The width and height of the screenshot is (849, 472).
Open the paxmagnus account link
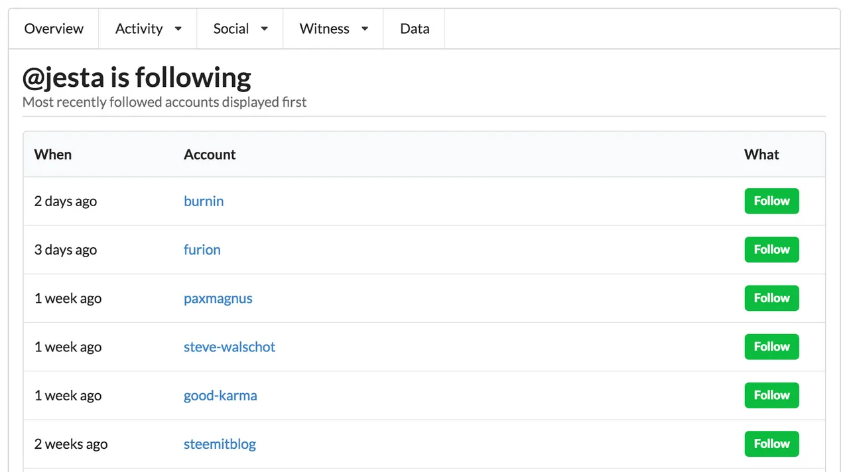(x=218, y=298)
